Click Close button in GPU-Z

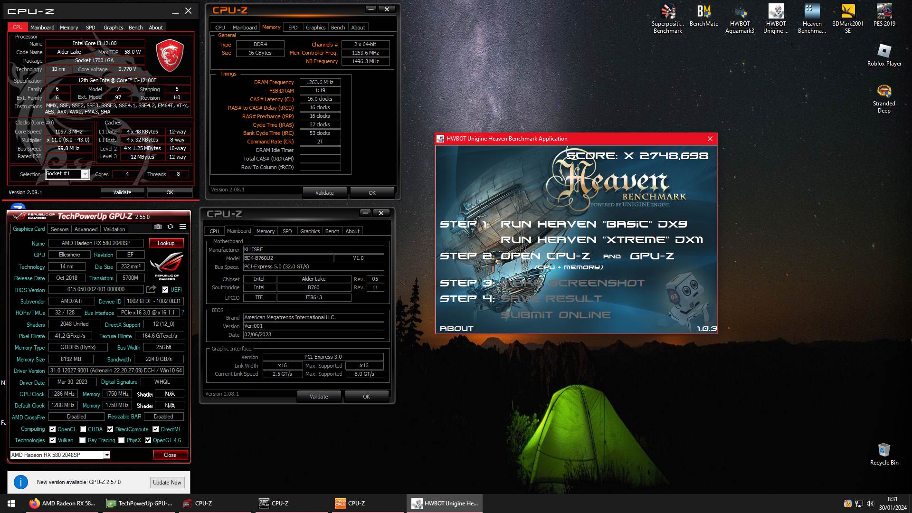click(170, 455)
